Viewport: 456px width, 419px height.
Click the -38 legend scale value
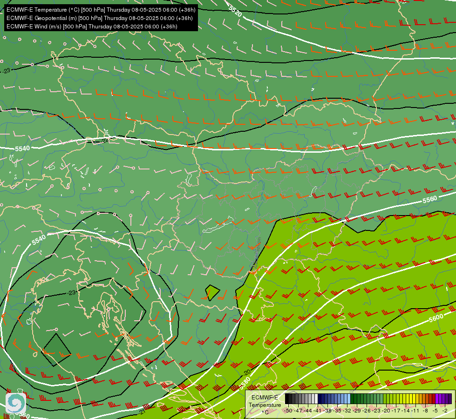click(328, 411)
